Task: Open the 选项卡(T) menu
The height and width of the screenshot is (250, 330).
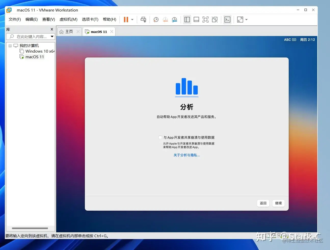Action: click(90, 19)
